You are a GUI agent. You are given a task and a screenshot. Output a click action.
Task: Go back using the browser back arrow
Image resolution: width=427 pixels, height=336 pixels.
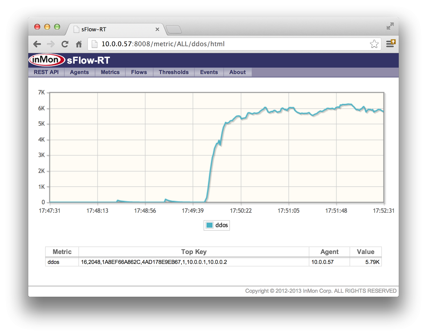coord(37,44)
